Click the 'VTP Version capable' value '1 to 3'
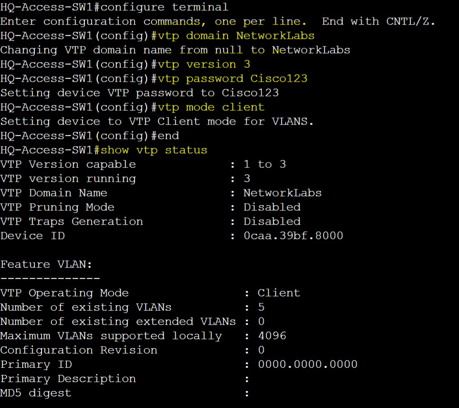This screenshot has width=459, height=408. coord(265,164)
